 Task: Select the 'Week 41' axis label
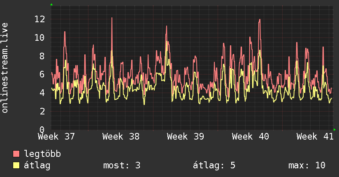tap(315, 137)
